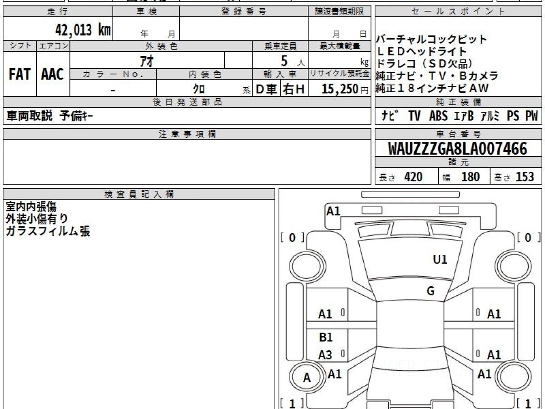Select the 外装小傷有り inspector note
Screen dimensions: 545x409
37,219
